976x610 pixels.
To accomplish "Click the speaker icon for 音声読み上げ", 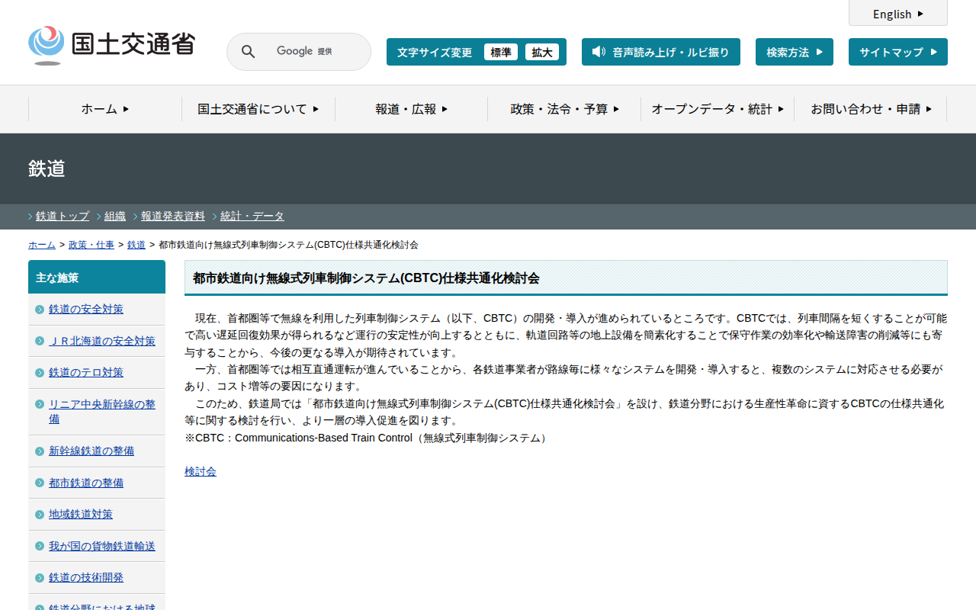I will pos(599,52).
